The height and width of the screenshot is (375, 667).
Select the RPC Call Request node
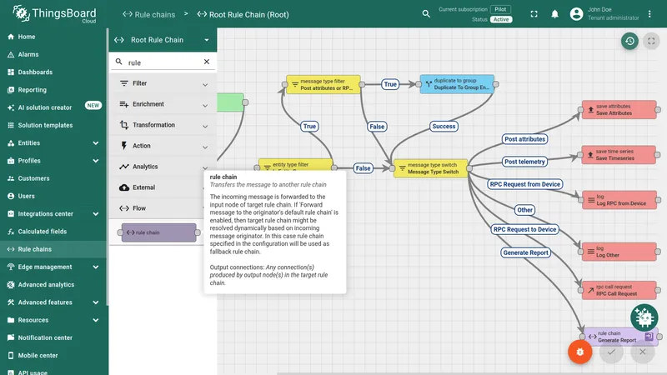[619, 290]
